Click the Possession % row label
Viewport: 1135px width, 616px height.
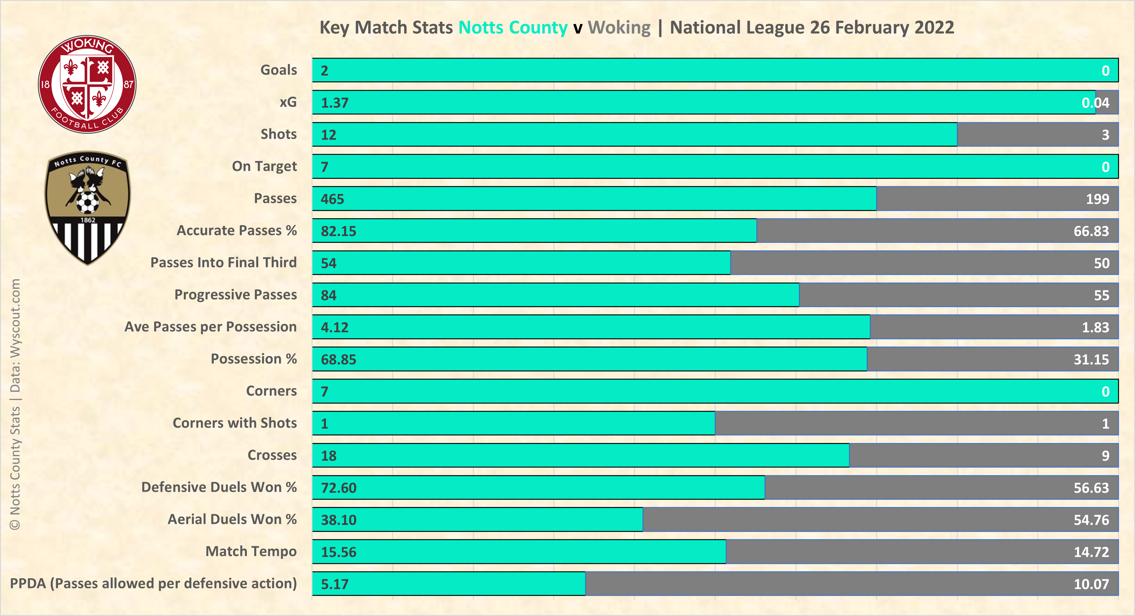(253, 359)
